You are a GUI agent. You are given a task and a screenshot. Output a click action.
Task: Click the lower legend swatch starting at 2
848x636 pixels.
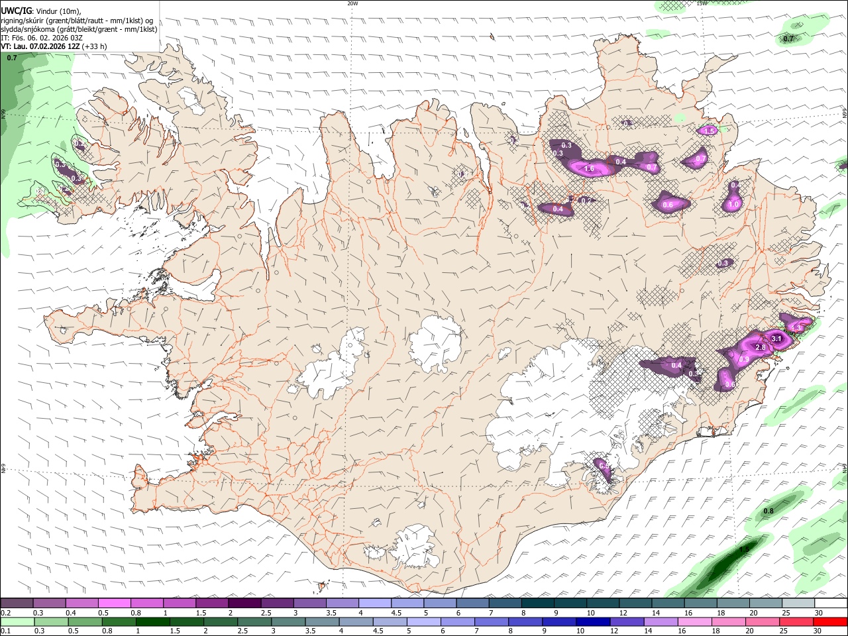point(220,621)
